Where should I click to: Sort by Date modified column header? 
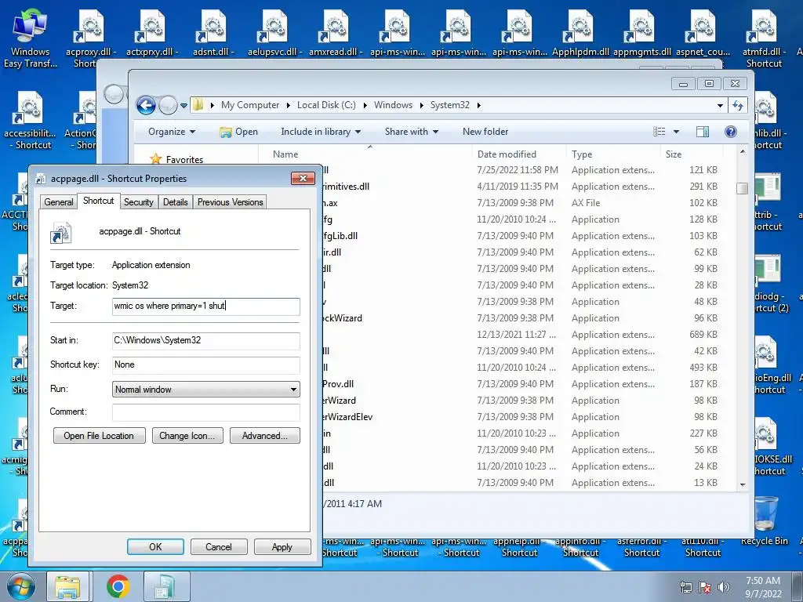point(519,154)
